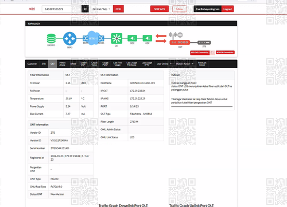Click the METRO-E cloud icon
287x207 pixels.
pos(93,38)
